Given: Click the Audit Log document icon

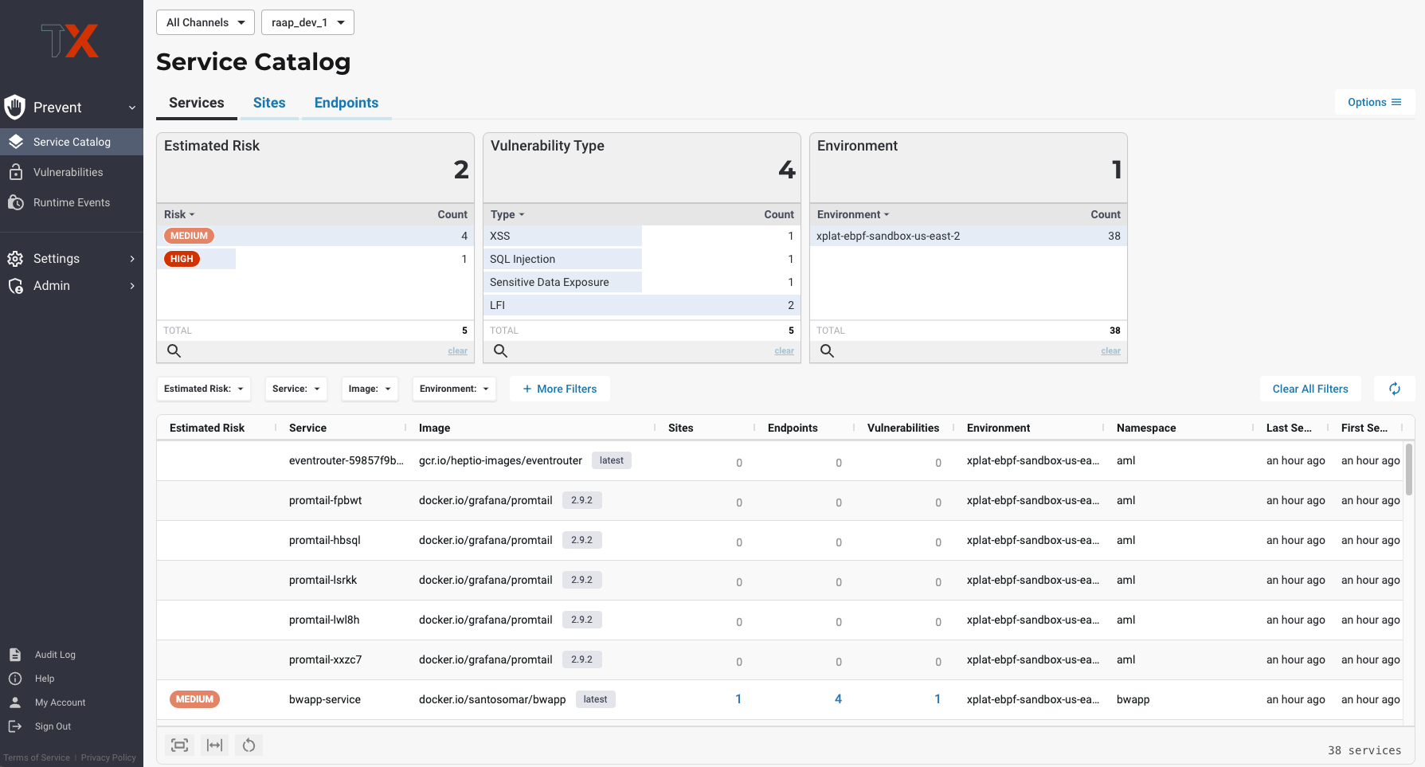Looking at the screenshot, I should pyautogui.click(x=15, y=655).
